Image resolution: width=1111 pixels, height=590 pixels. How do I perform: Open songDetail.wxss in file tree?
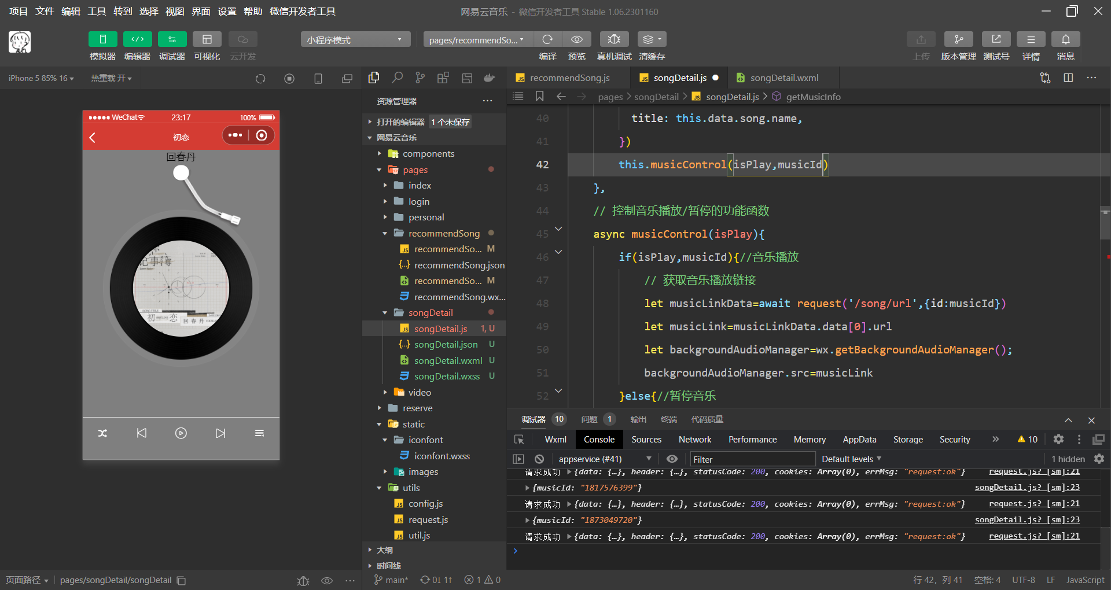(447, 376)
